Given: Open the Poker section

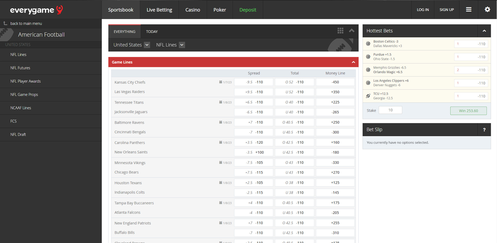Looking at the screenshot, I should pyautogui.click(x=220, y=10).
